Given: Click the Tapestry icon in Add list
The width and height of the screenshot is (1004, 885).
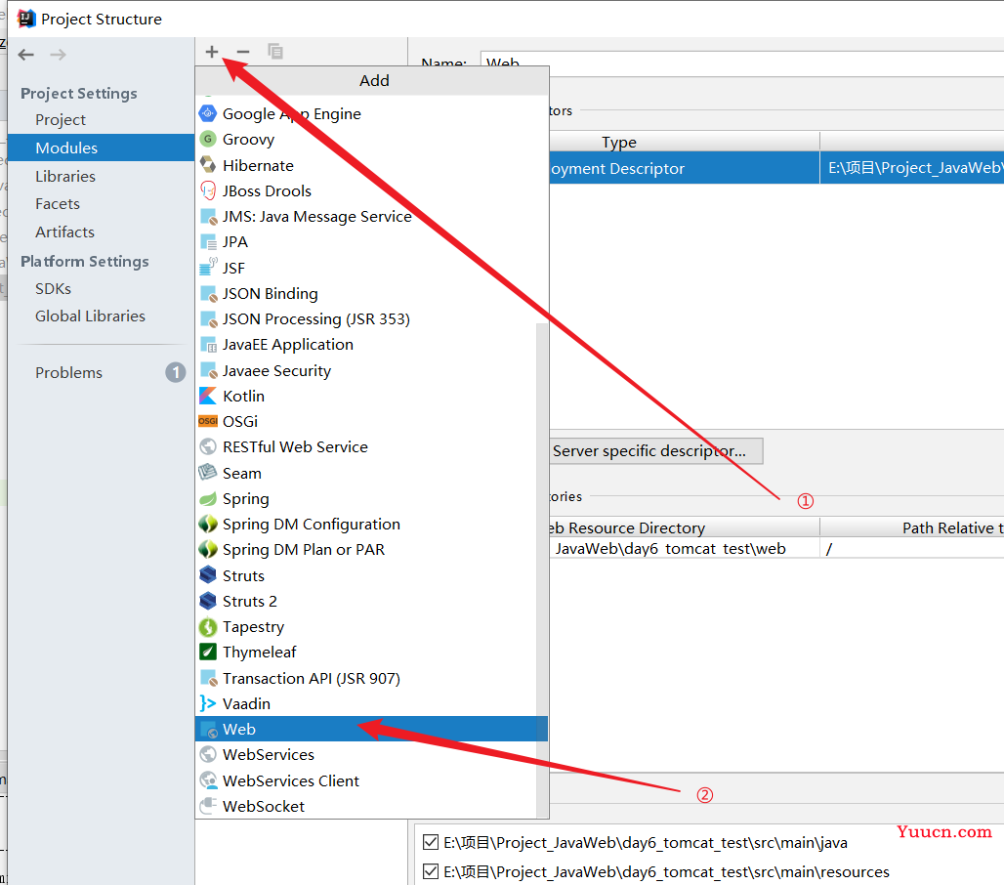Looking at the screenshot, I should point(208,627).
